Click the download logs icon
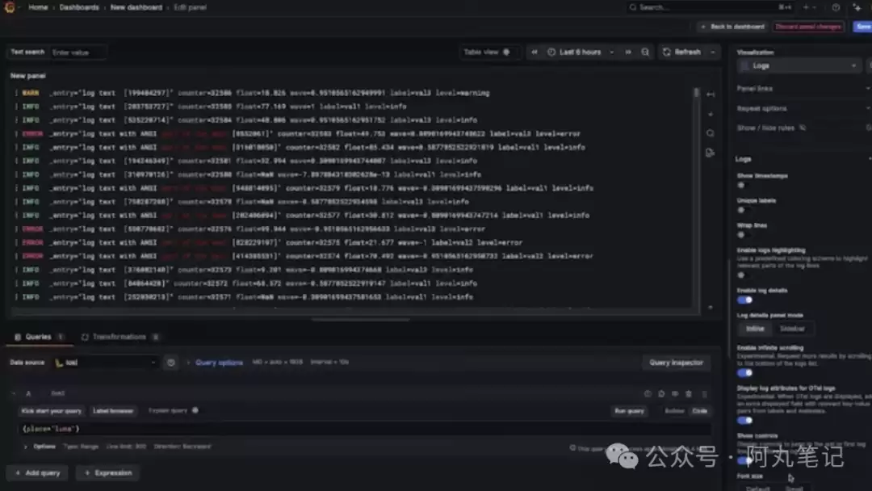The height and width of the screenshot is (491, 872). click(710, 153)
